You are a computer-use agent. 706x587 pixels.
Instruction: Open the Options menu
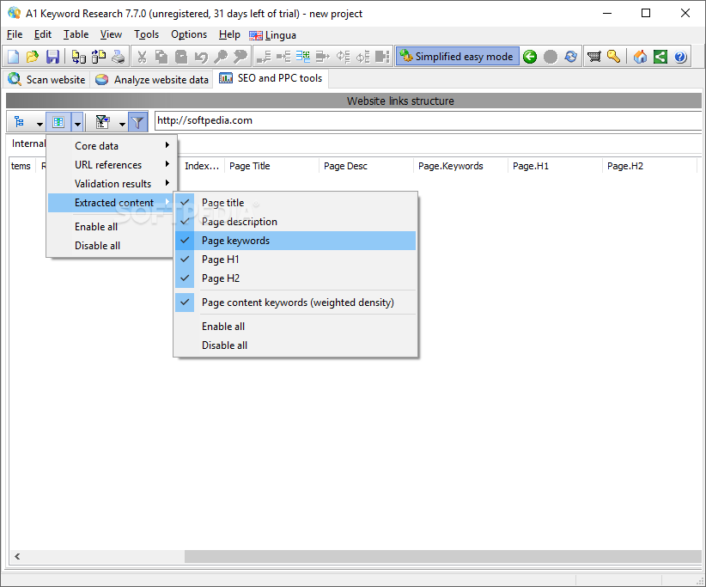click(x=189, y=34)
